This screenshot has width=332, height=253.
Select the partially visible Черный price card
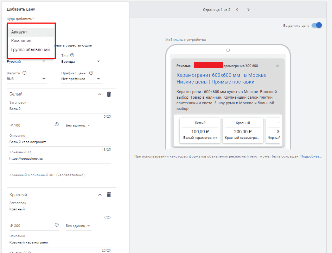pyautogui.click(x=273, y=130)
